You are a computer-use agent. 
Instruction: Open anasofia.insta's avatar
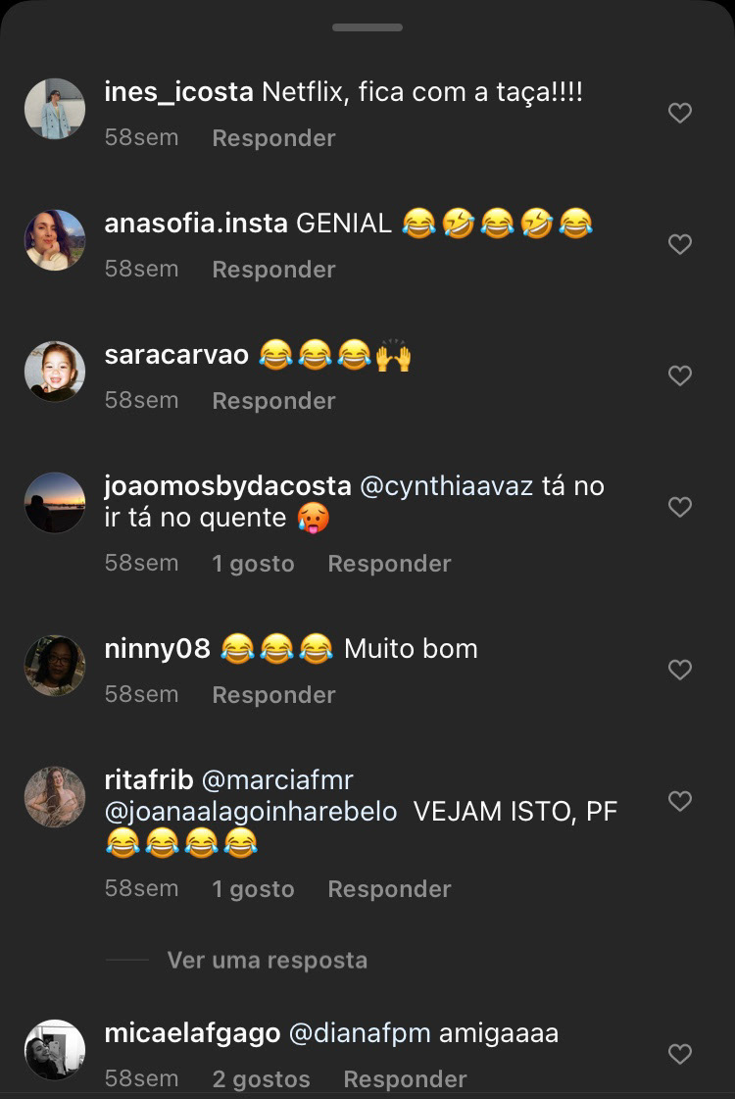click(55, 240)
